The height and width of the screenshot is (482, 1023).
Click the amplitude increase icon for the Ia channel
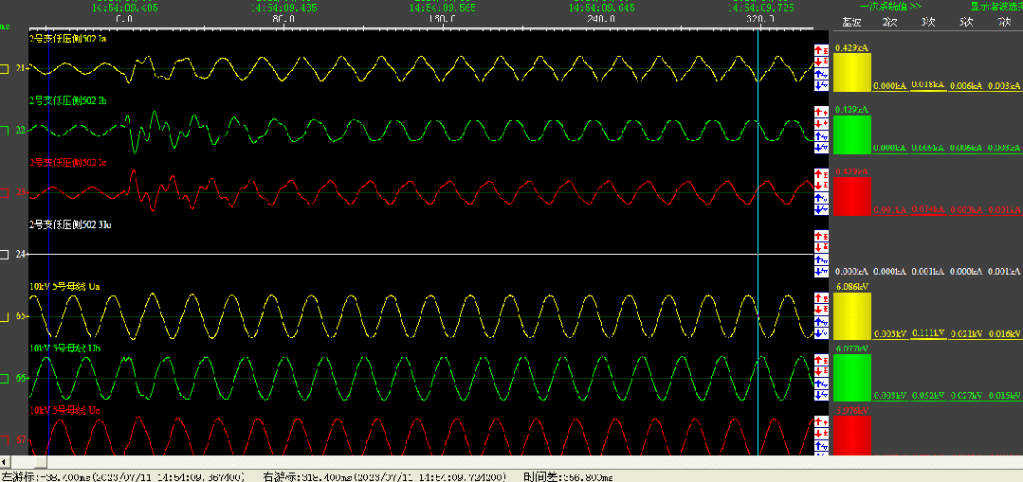click(821, 49)
